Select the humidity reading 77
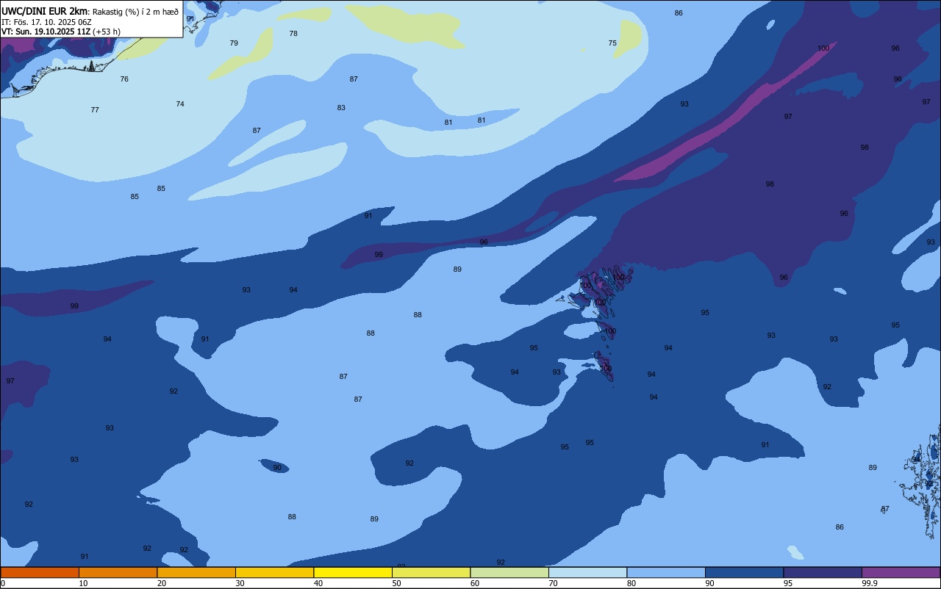The height and width of the screenshot is (589, 941). point(95,110)
